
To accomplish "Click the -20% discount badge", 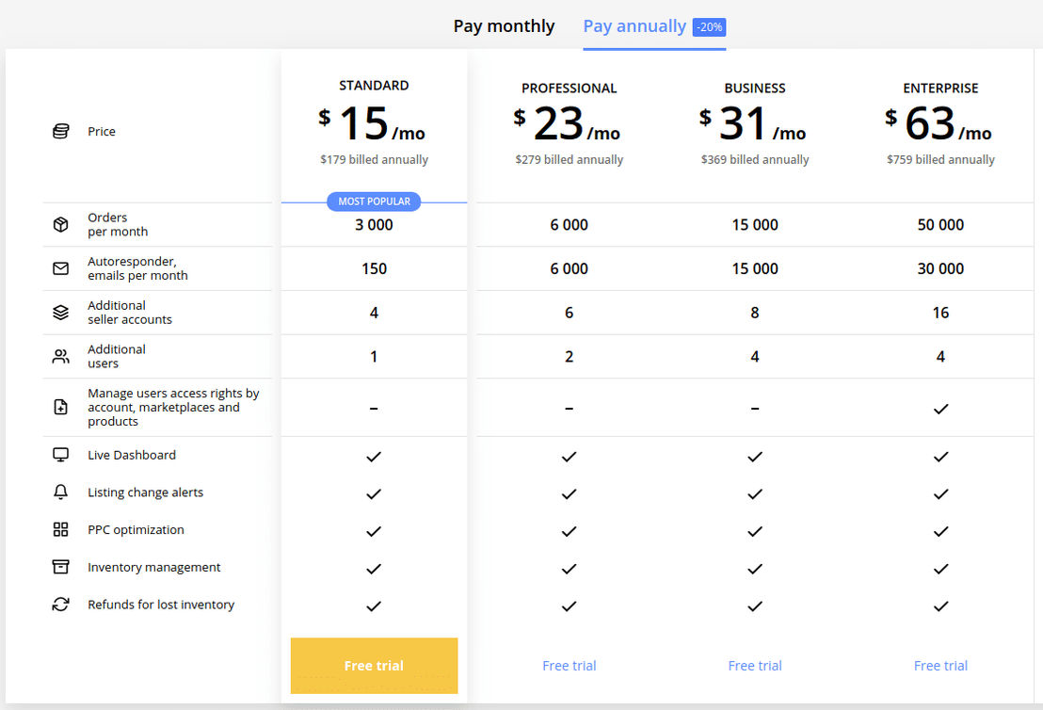I will [x=709, y=27].
